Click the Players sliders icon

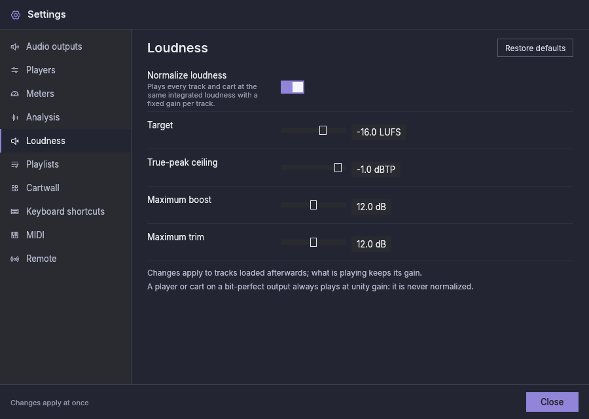click(x=14, y=70)
